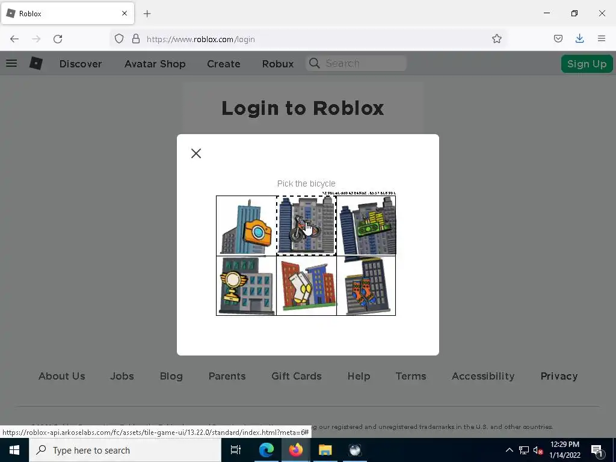This screenshot has height=462, width=616.
Task: Open the Firefox application menu
Action: tap(602, 38)
